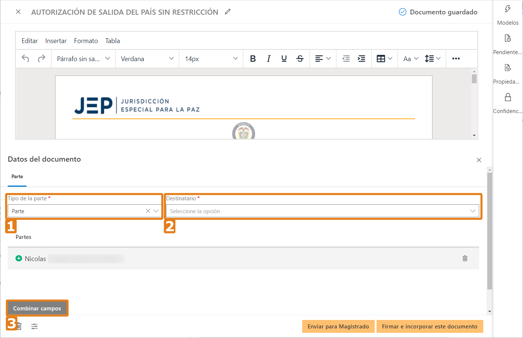Viewport: 523px width, 338px height.
Task: Click the Datos del documento heading
Action: (x=44, y=159)
